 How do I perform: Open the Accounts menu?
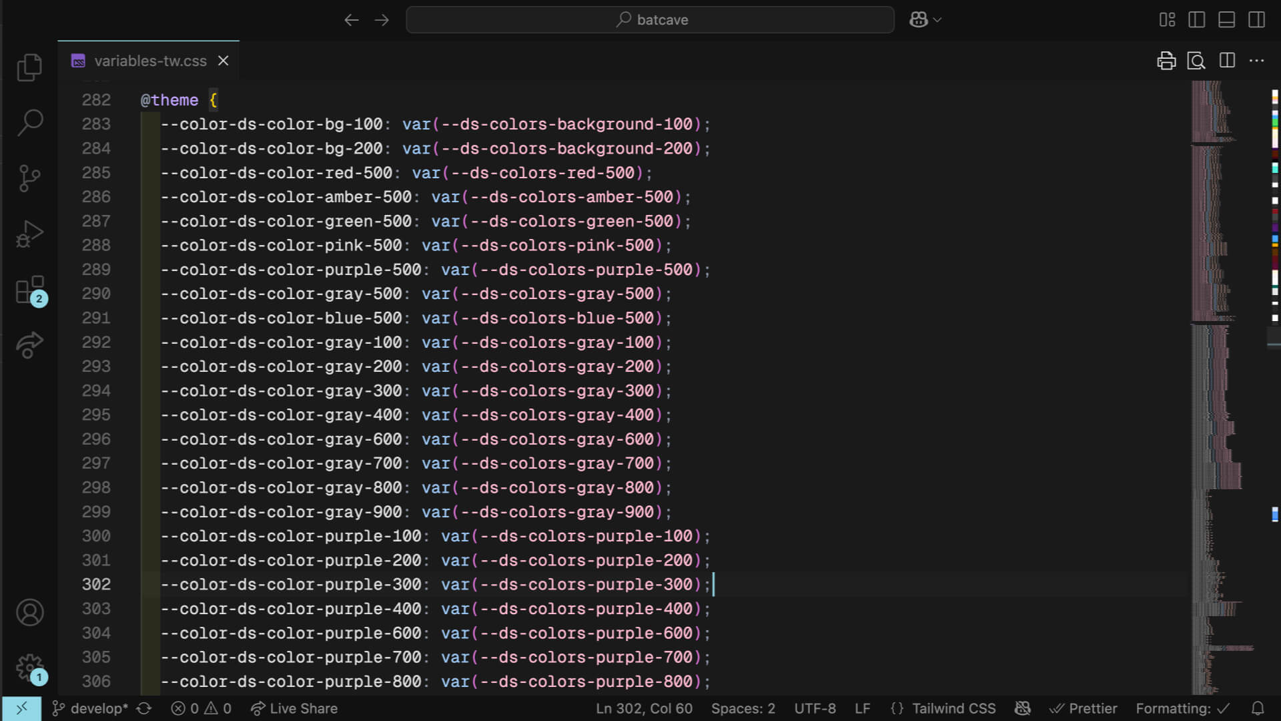29,612
